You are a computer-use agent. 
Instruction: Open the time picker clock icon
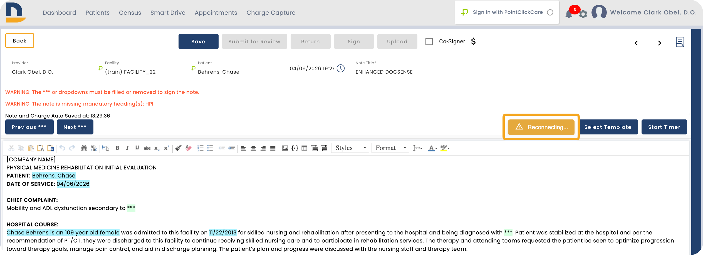(x=341, y=68)
